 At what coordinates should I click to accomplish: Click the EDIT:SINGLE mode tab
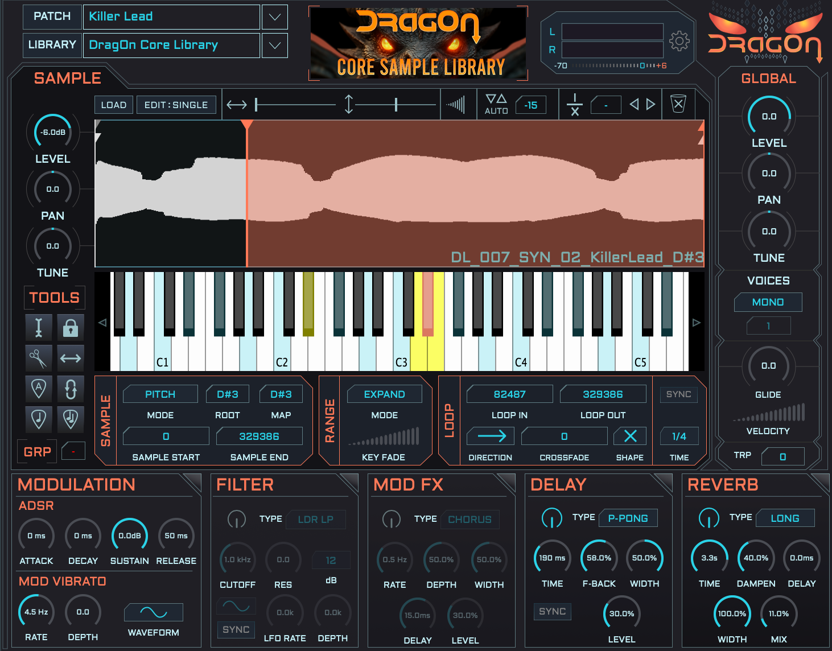coord(176,105)
